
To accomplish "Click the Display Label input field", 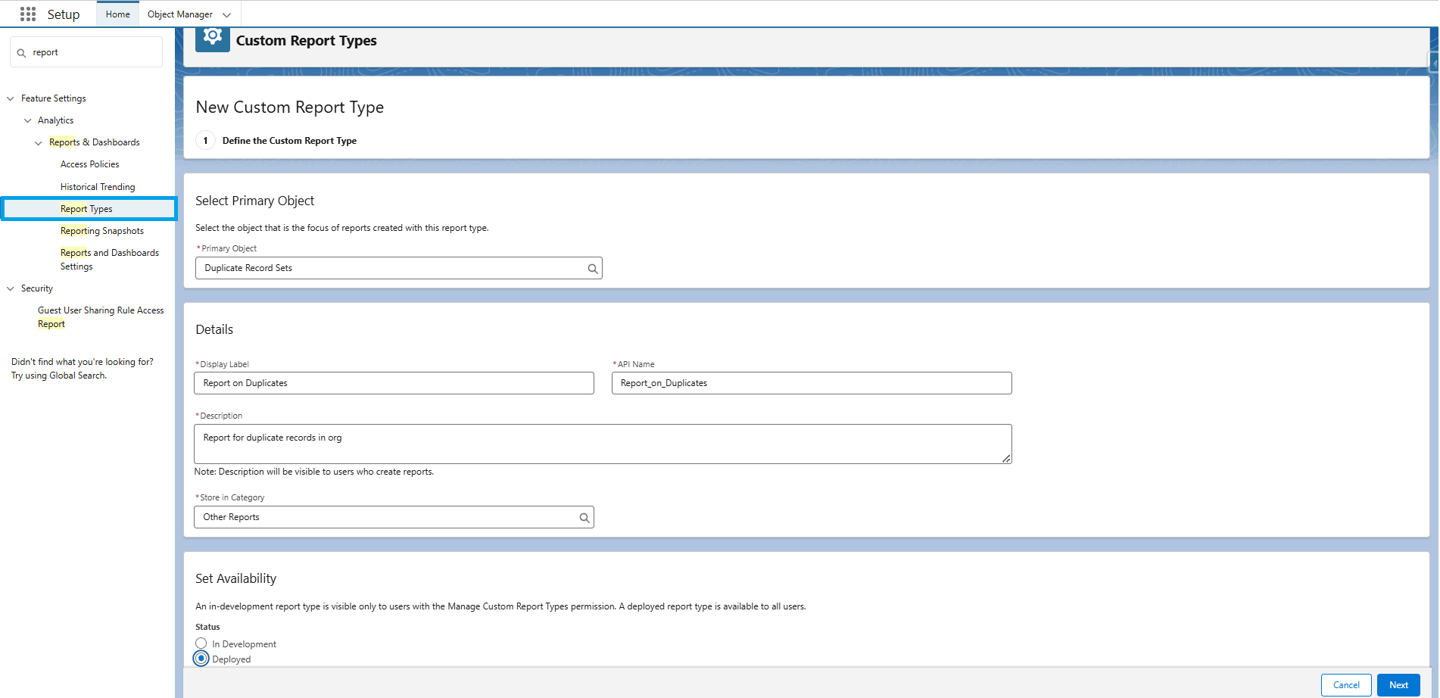I will coord(394,383).
